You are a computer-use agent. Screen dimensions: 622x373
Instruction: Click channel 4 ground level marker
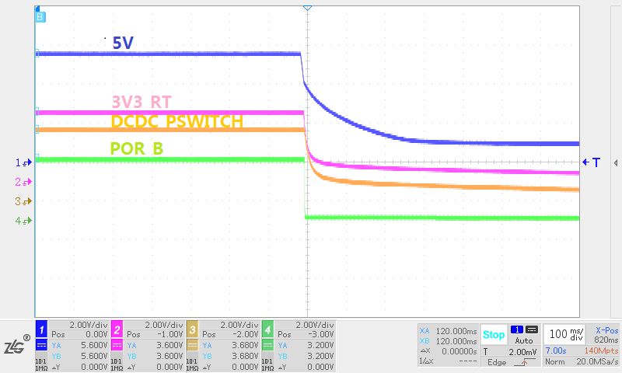click(23, 221)
